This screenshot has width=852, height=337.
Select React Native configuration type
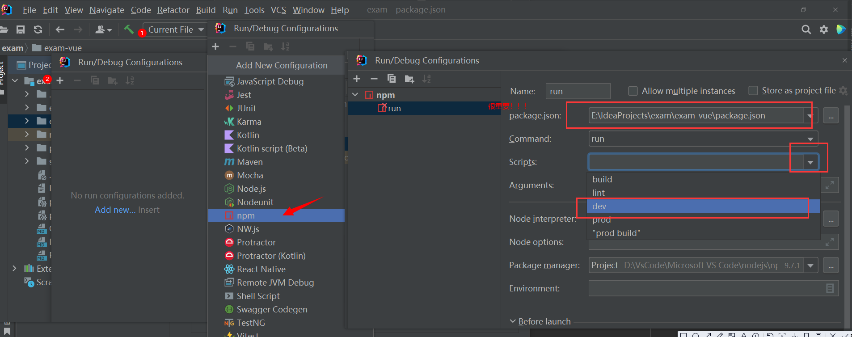coord(276,269)
